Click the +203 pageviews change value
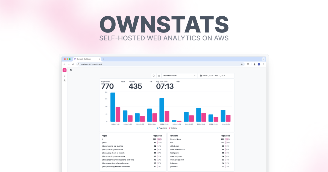The width and height of the screenshot is (328, 172). 123,82
